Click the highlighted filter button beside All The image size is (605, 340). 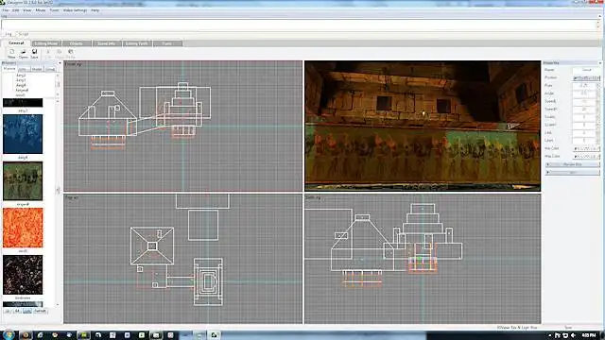click(27, 311)
